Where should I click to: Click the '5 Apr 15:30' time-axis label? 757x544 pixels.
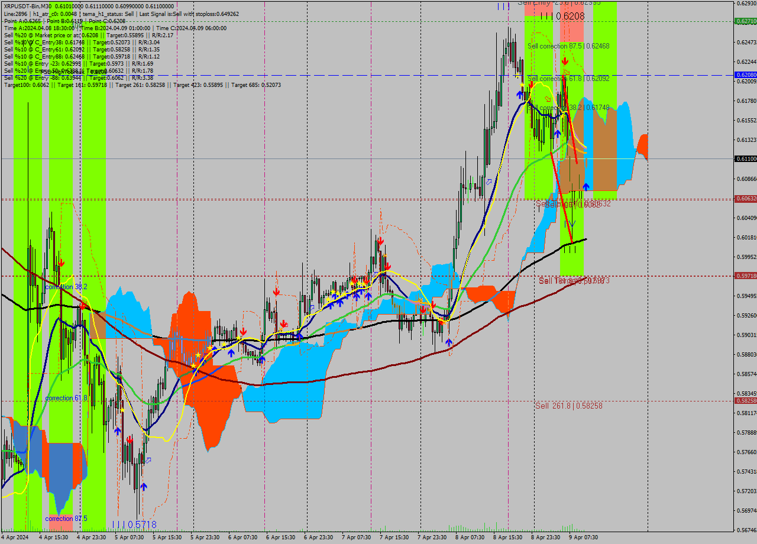[x=167, y=537]
